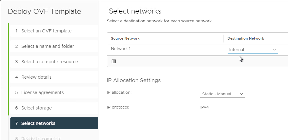Navigate to step 5 License agreements
The image size is (288, 140).
(x=42, y=92)
